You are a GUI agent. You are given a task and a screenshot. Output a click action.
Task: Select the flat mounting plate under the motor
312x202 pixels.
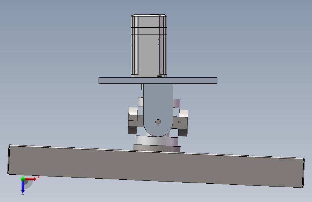[x=158, y=81]
